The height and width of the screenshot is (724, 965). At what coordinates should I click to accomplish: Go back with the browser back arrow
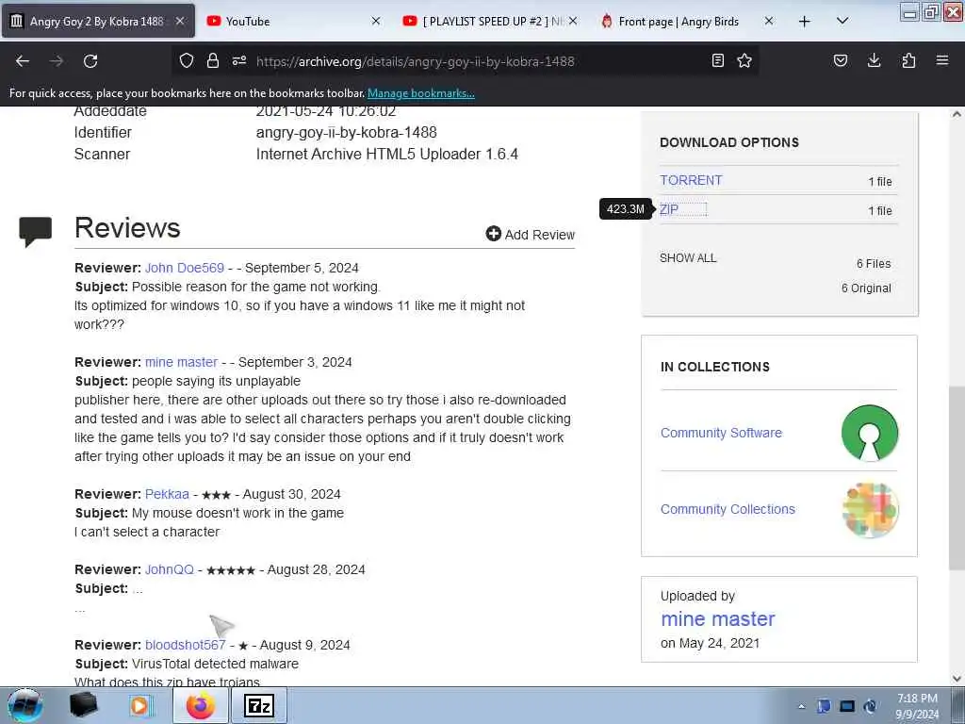[x=23, y=61]
